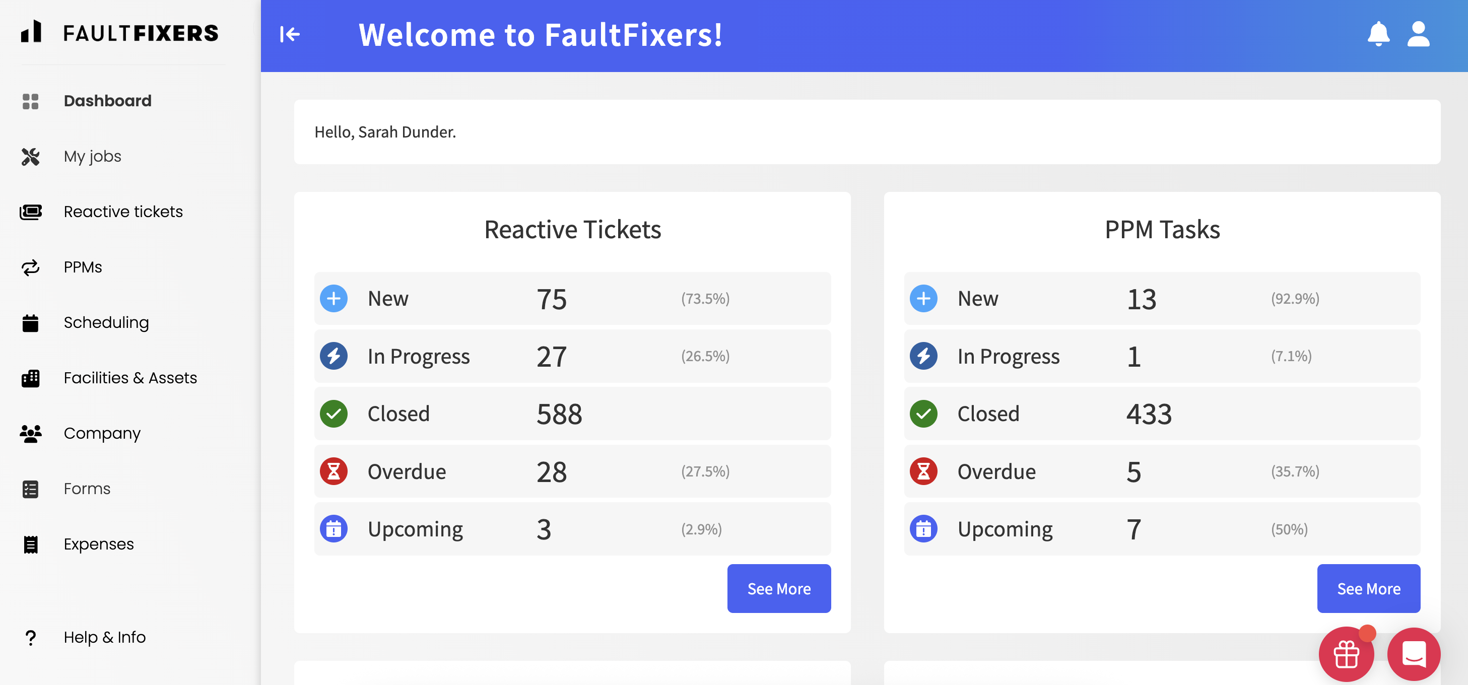Open Help & Info
This screenshot has width=1468, height=685.
coord(104,637)
